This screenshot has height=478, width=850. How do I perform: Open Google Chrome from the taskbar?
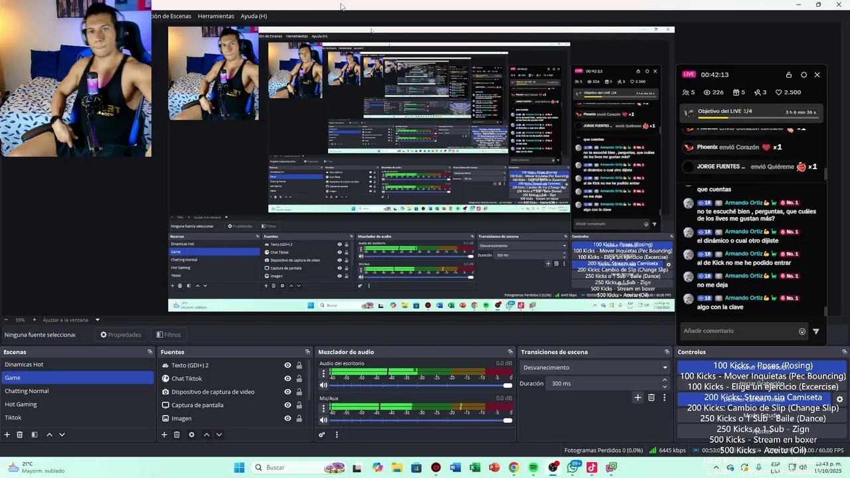click(x=513, y=468)
